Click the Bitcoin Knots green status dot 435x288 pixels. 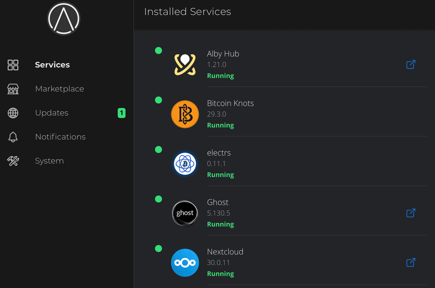click(158, 100)
